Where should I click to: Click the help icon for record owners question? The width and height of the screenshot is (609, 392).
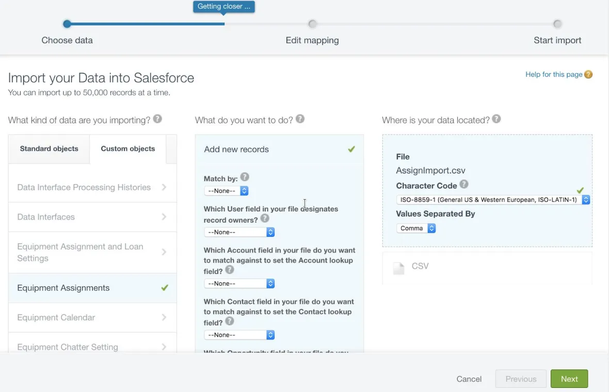pos(264,219)
